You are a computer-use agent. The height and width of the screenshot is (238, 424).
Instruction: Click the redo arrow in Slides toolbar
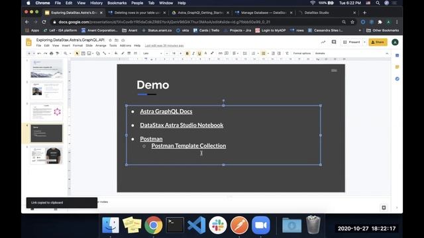click(45, 54)
